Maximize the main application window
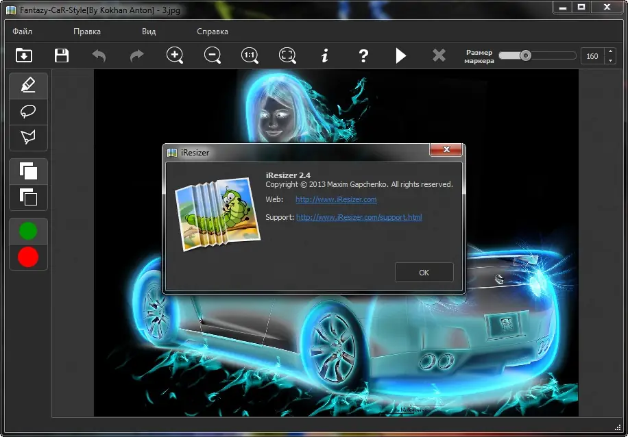 (x=582, y=8)
